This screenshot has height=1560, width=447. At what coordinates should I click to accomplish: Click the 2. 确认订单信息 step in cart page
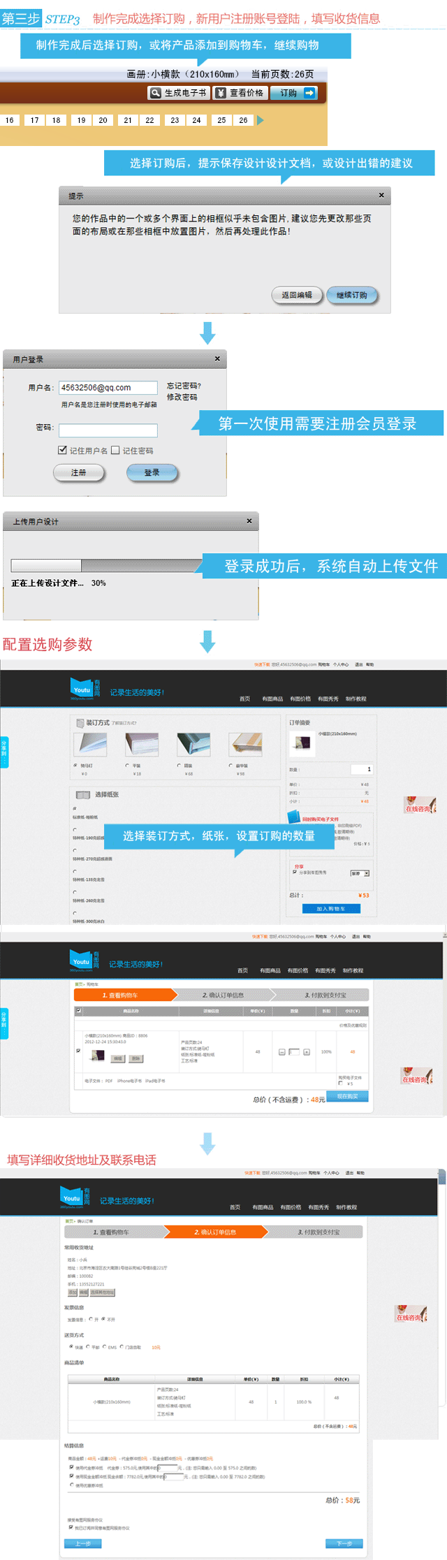tap(223, 995)
